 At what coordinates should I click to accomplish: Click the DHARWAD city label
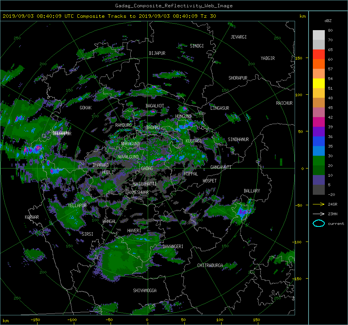(101, 165)
